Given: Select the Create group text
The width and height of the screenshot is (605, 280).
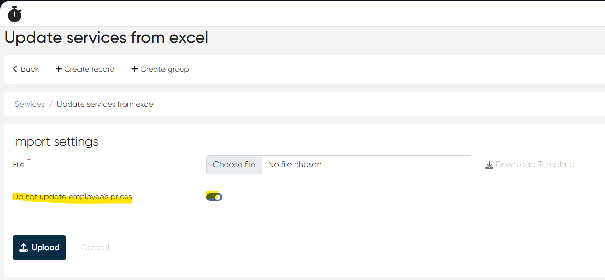Looking at the screenshot, I should click(165, 69).
